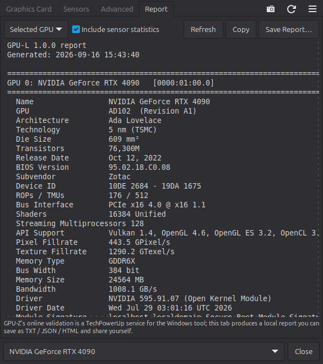Viewport: 323px width, 364px height.
Task: Copy the report with the Copy button
Action: coord(241,29)
